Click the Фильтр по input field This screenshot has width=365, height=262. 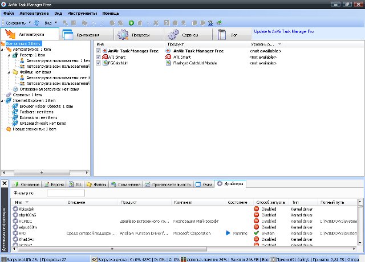coord(66,193)
